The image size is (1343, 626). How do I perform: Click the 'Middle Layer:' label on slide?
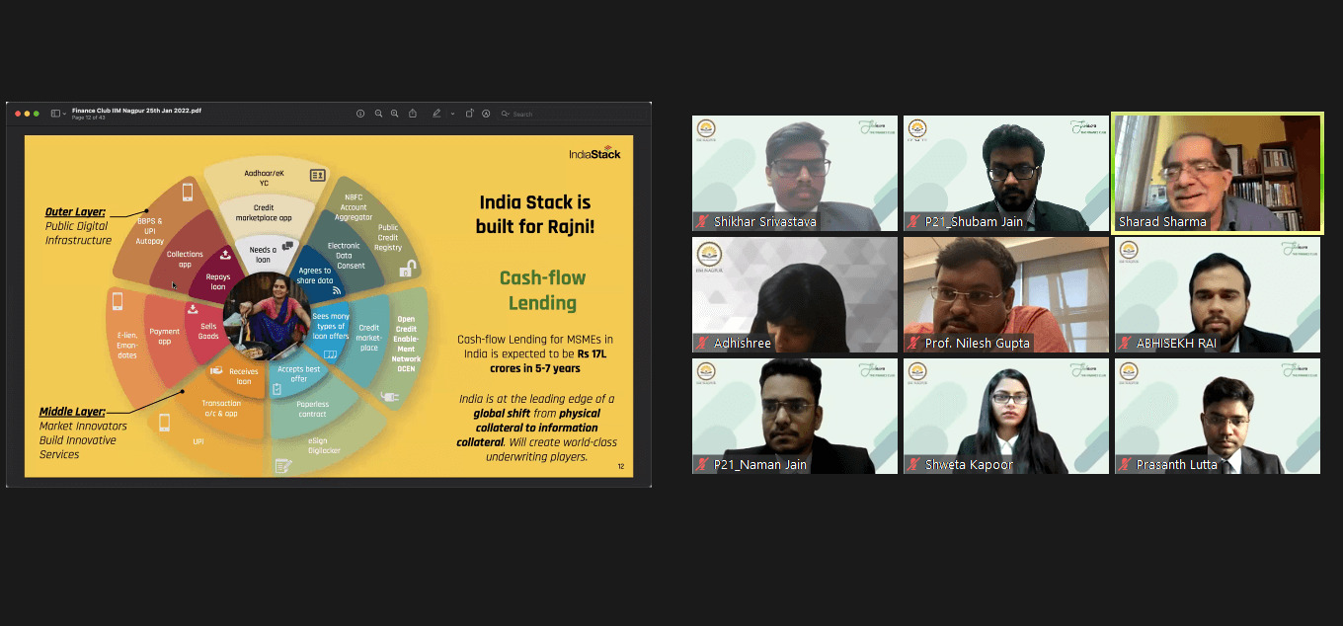(72, 412)
